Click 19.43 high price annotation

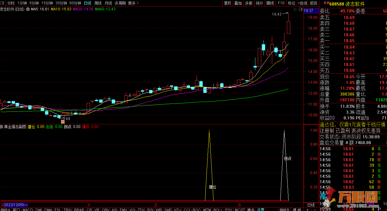coord(276,14)
